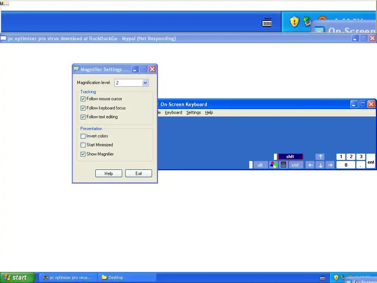The image size is (377, 283).
Task: Toggle Follow text editing checkbox
Action: click(x=83, y=117)
